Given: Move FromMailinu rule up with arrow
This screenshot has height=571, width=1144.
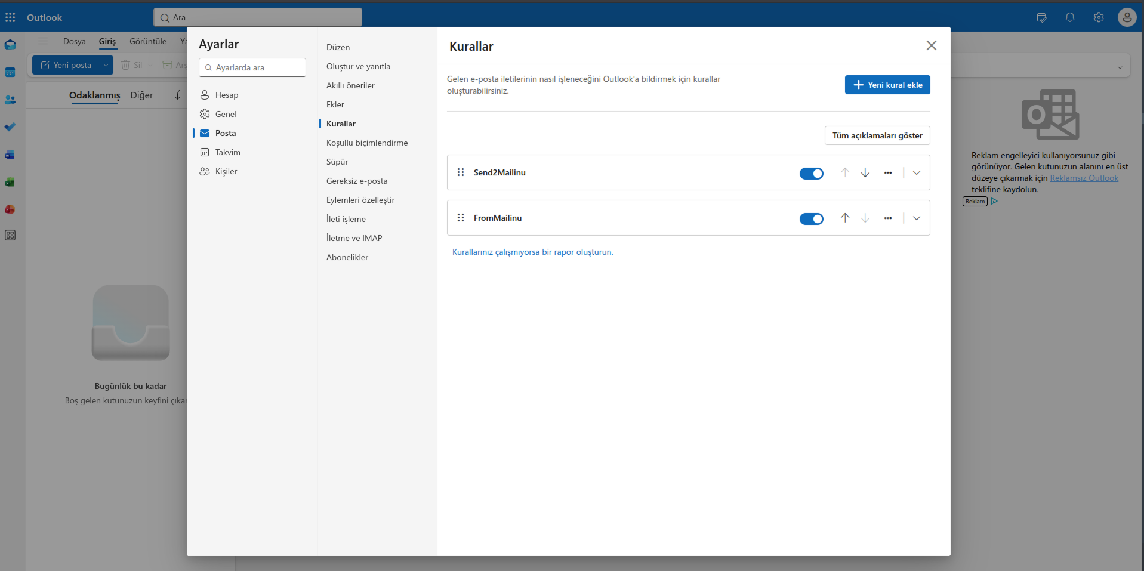Looking at the screenshot, I should coord(845,218).
